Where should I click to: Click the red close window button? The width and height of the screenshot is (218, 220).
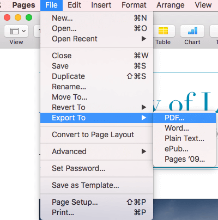[7, 17]
